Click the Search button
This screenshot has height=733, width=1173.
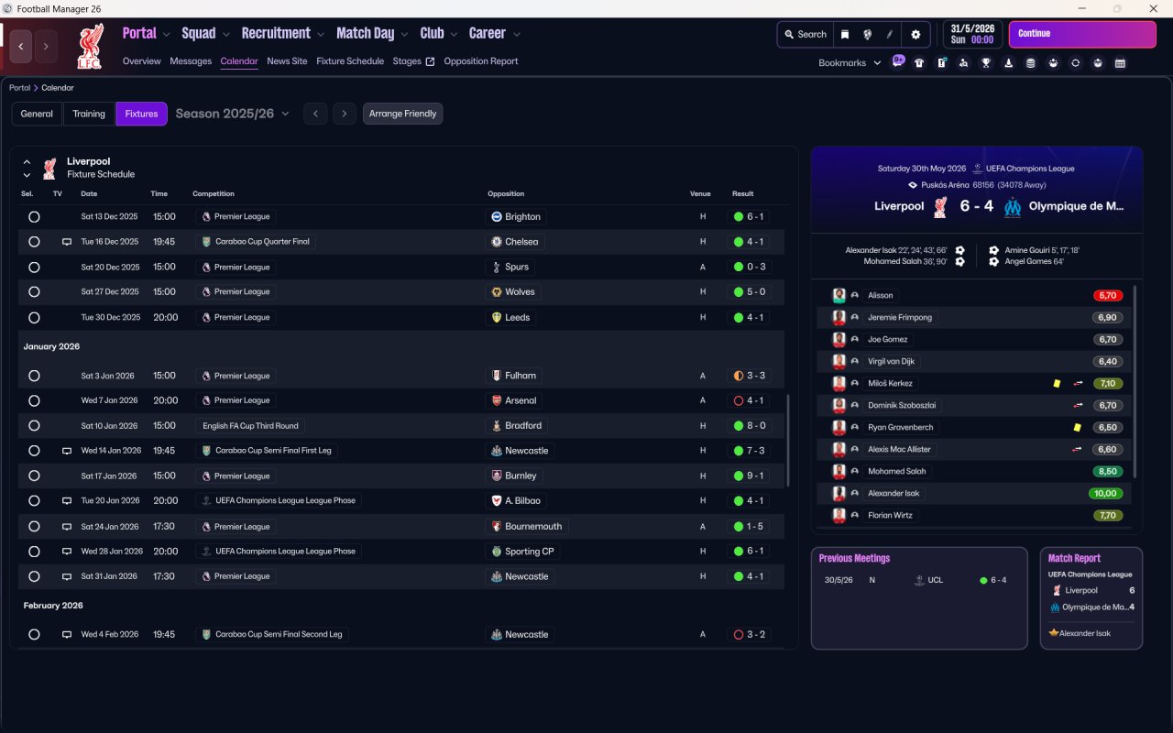[806, 35]
